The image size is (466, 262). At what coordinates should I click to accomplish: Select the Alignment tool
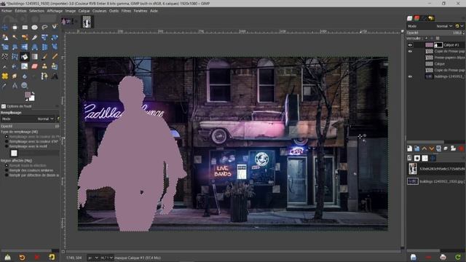click(x=15, y=28)
